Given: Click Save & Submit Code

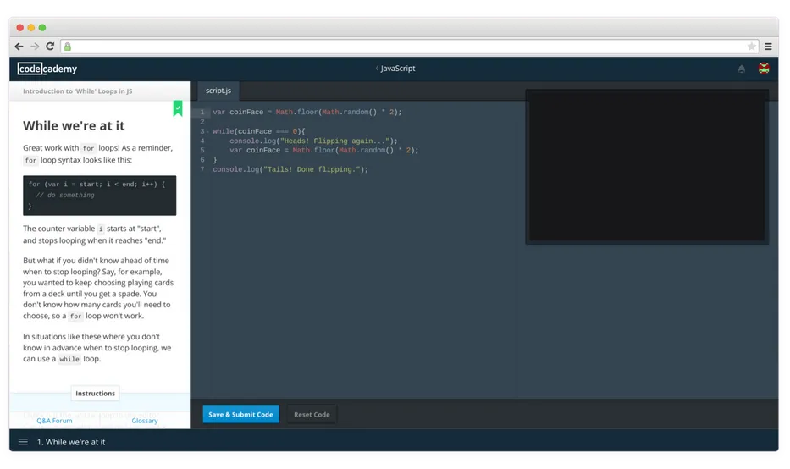Looking at the screenshot, I should click(240, 414).
